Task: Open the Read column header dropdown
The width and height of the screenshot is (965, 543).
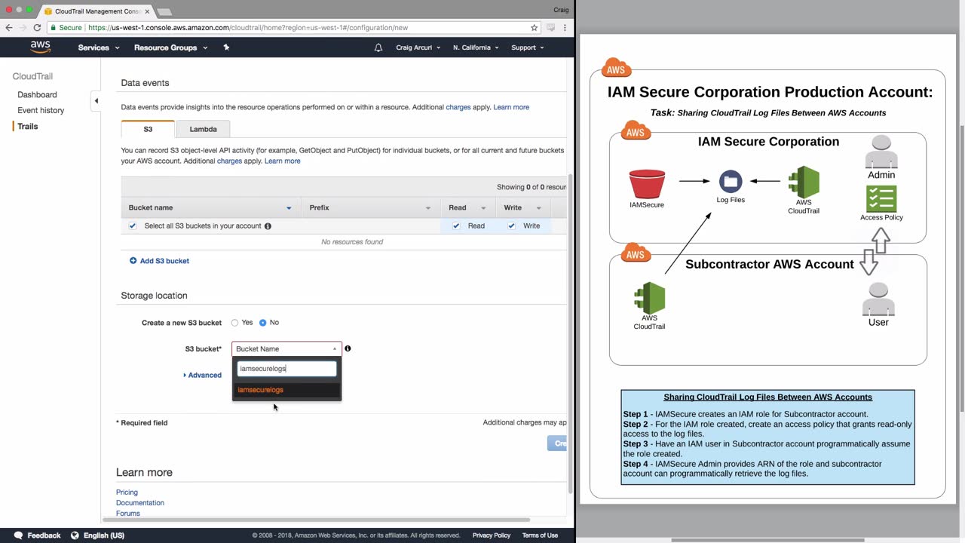Action: pyautogui.click(x=483, y=208)
